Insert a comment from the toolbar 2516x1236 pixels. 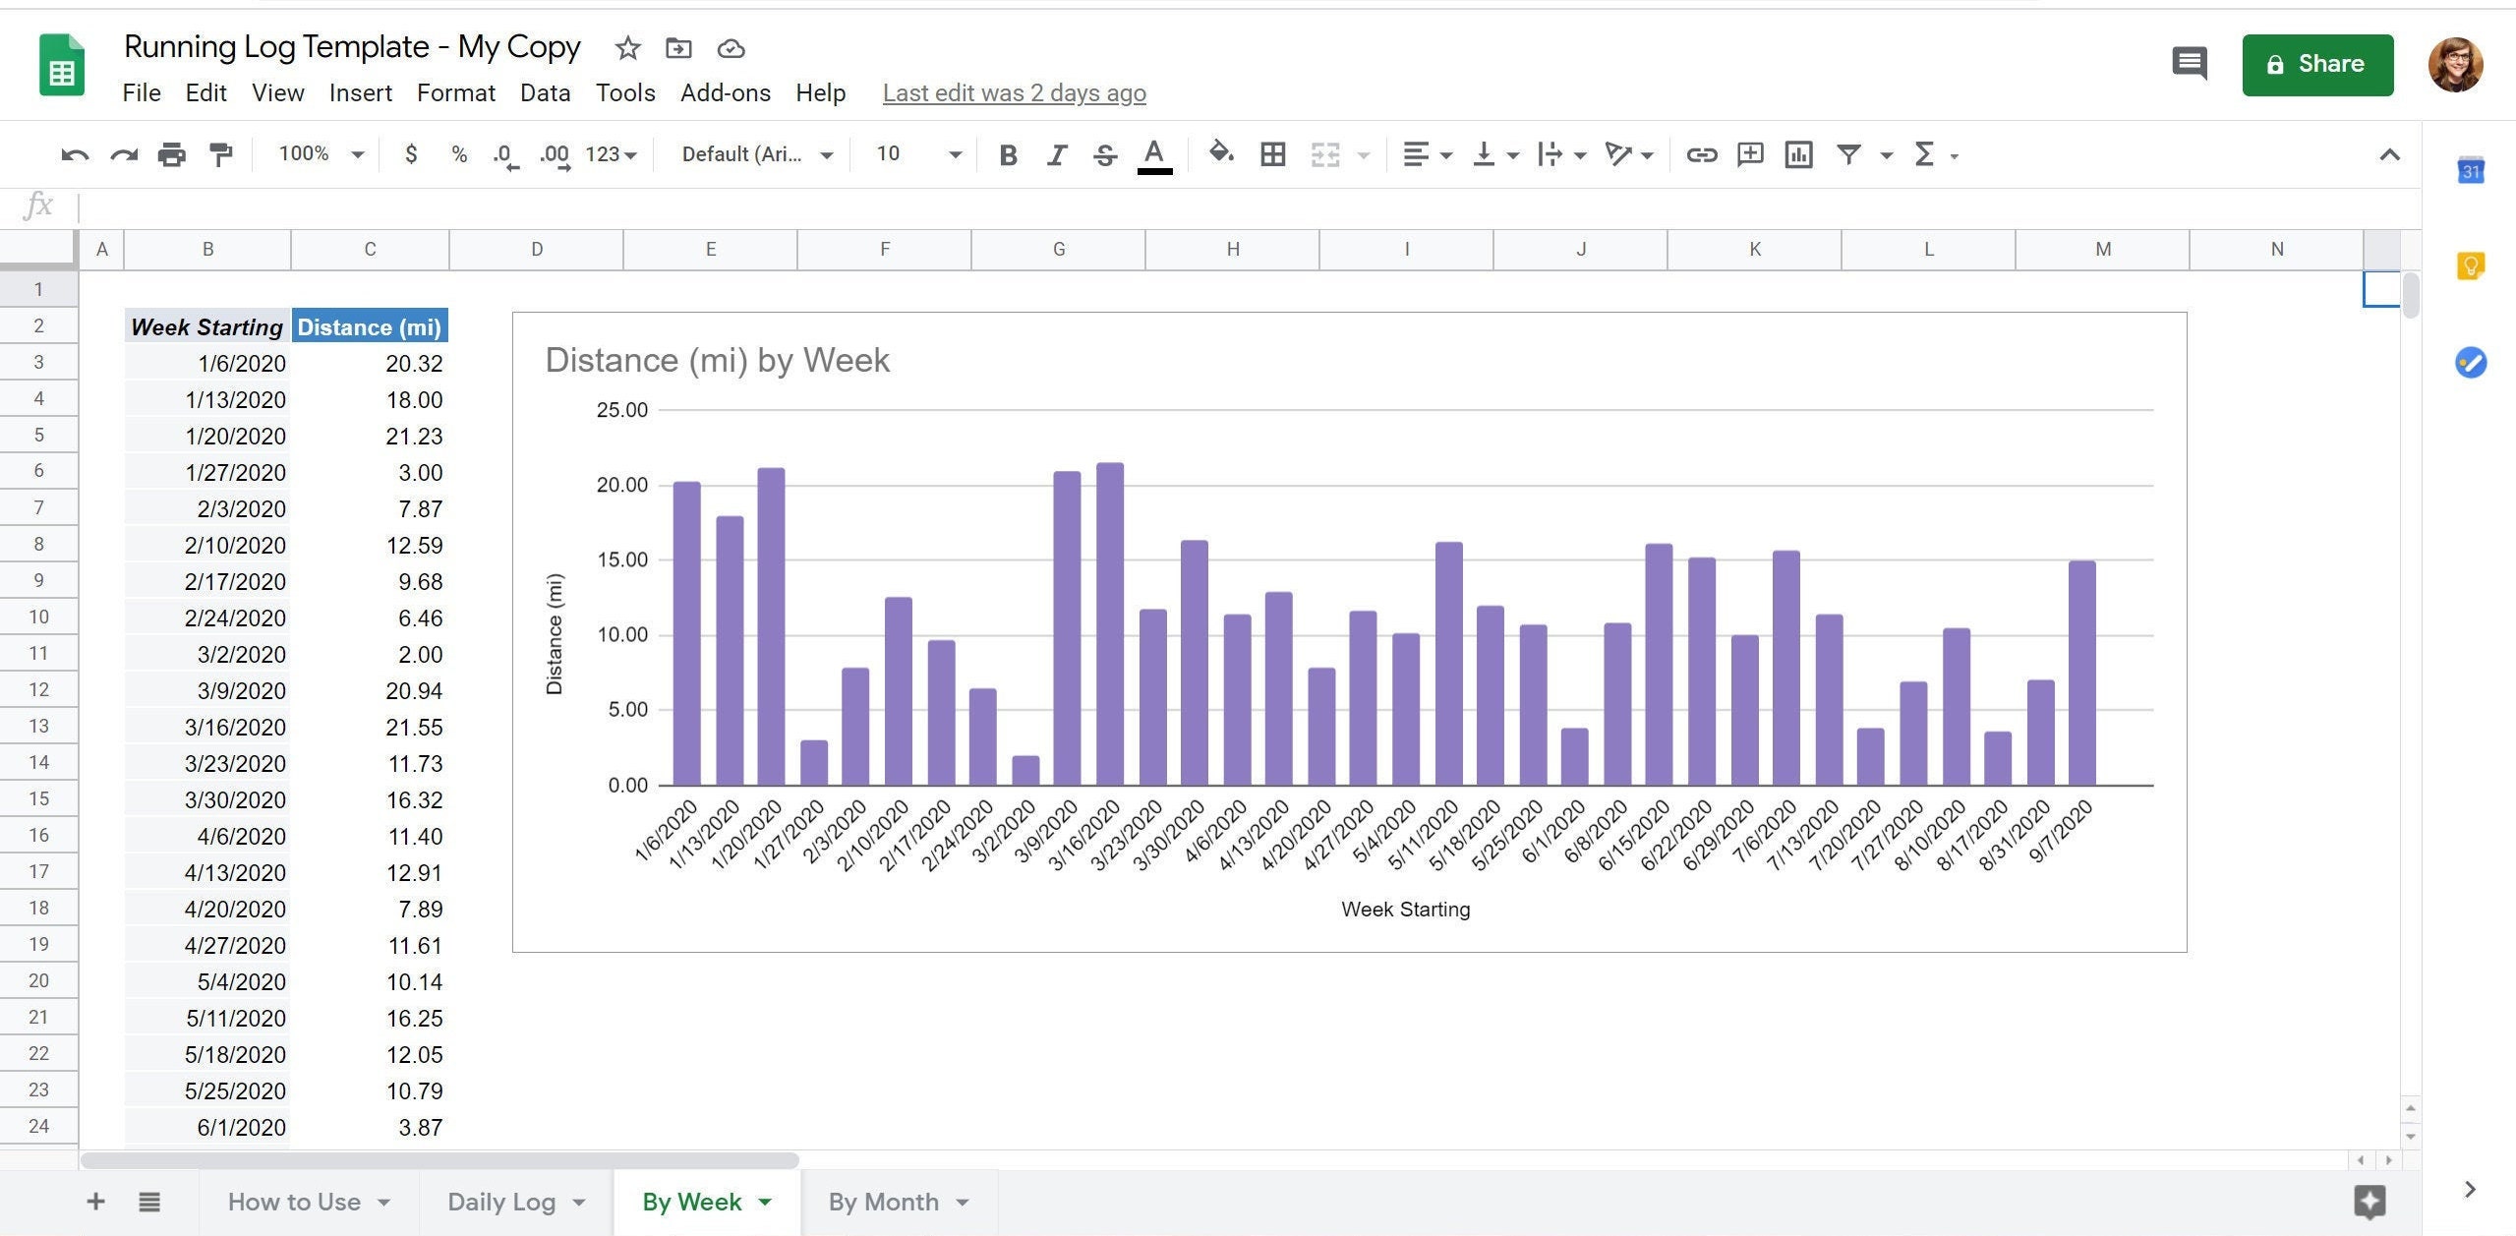pyautogui.click(x=1750, y=154)
